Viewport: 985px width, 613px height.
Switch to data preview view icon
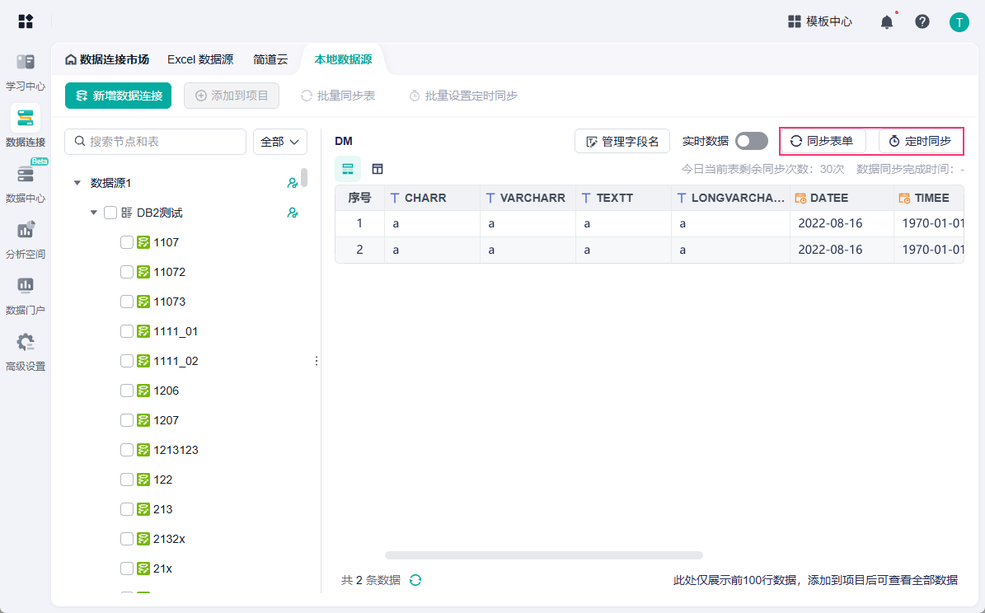tap(347, 169)
